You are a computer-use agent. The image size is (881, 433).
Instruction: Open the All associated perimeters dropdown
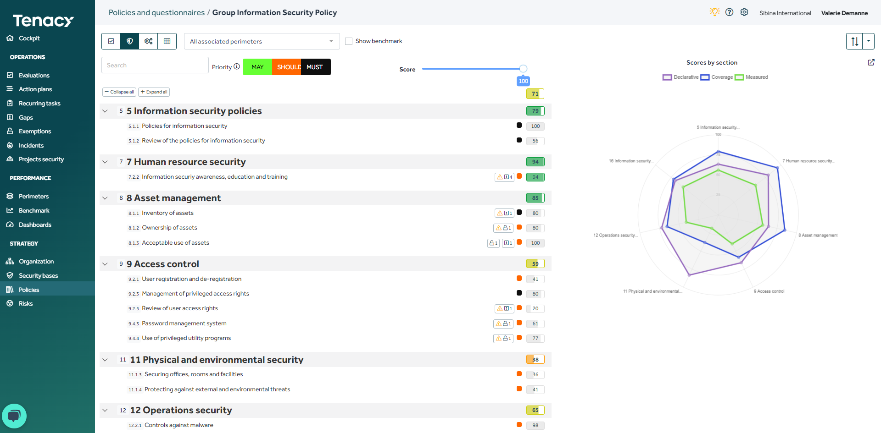pyautogui.click(x=261, y=41)
